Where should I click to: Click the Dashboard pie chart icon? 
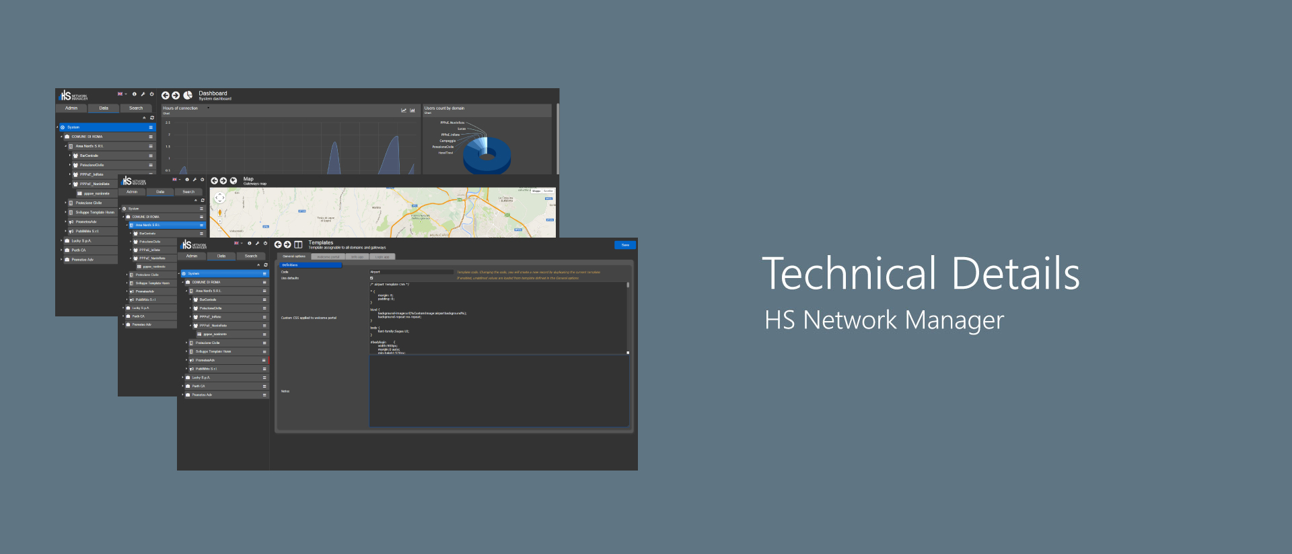click(x=188, y=96)
